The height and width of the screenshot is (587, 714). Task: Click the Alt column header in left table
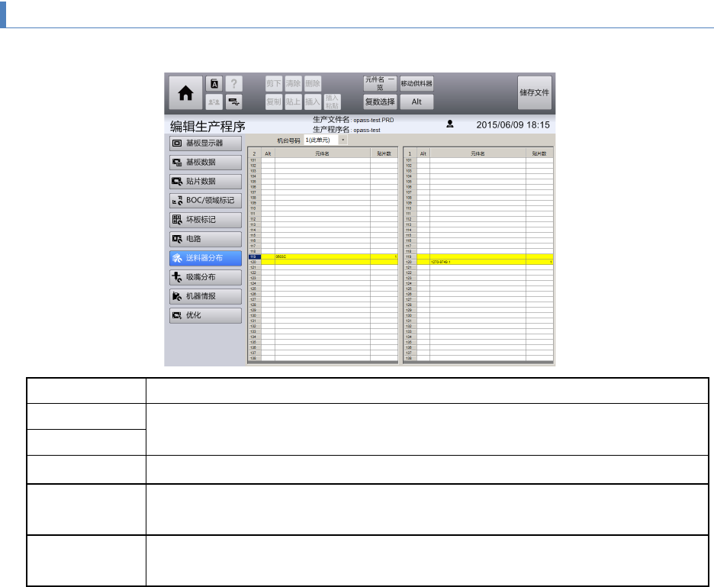(x=269, y=153)
